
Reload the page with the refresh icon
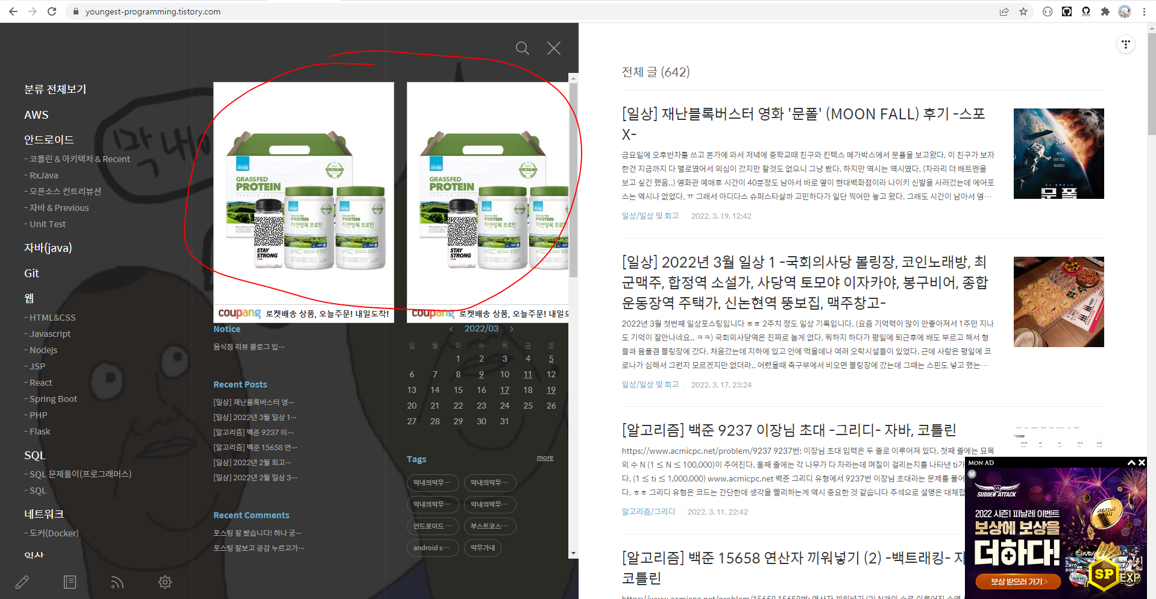tap(52, 11)
